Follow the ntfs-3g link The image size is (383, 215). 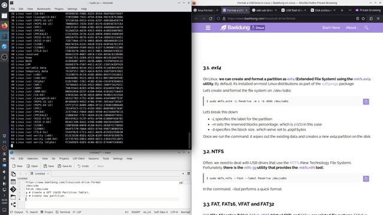click(250, 168)
